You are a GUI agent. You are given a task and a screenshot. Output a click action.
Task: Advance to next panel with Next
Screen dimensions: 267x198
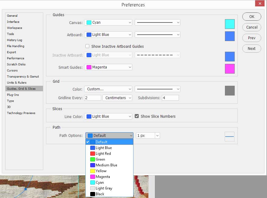click(252, 49)
